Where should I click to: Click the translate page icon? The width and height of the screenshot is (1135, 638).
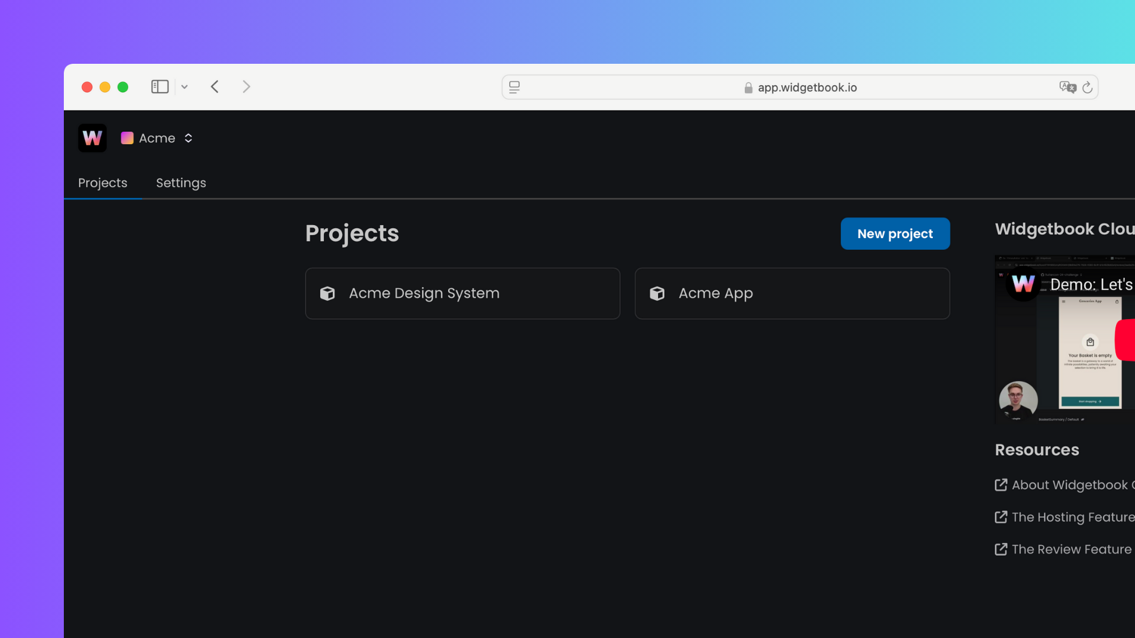[x=1068, y=87]
